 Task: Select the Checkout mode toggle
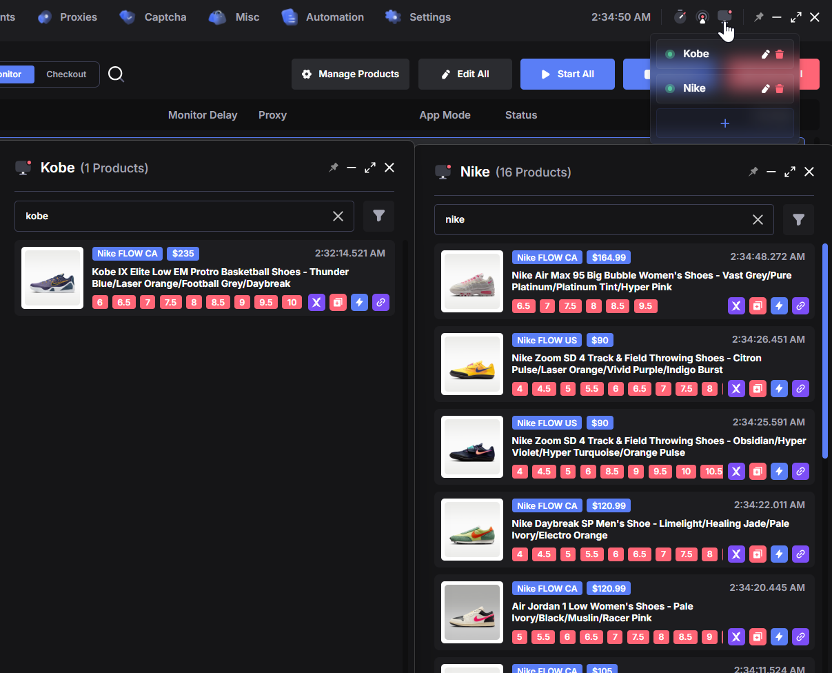point(66,74)
